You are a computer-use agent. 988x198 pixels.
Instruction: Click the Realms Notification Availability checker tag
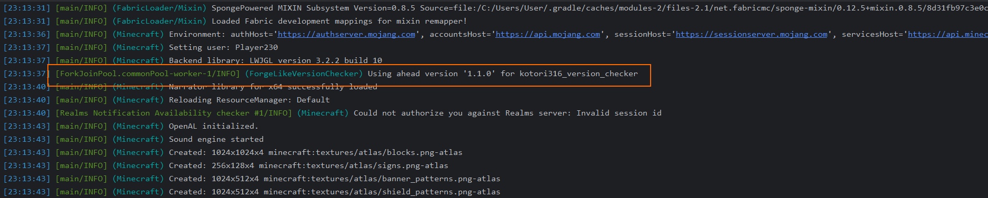[x=174, y=113]
